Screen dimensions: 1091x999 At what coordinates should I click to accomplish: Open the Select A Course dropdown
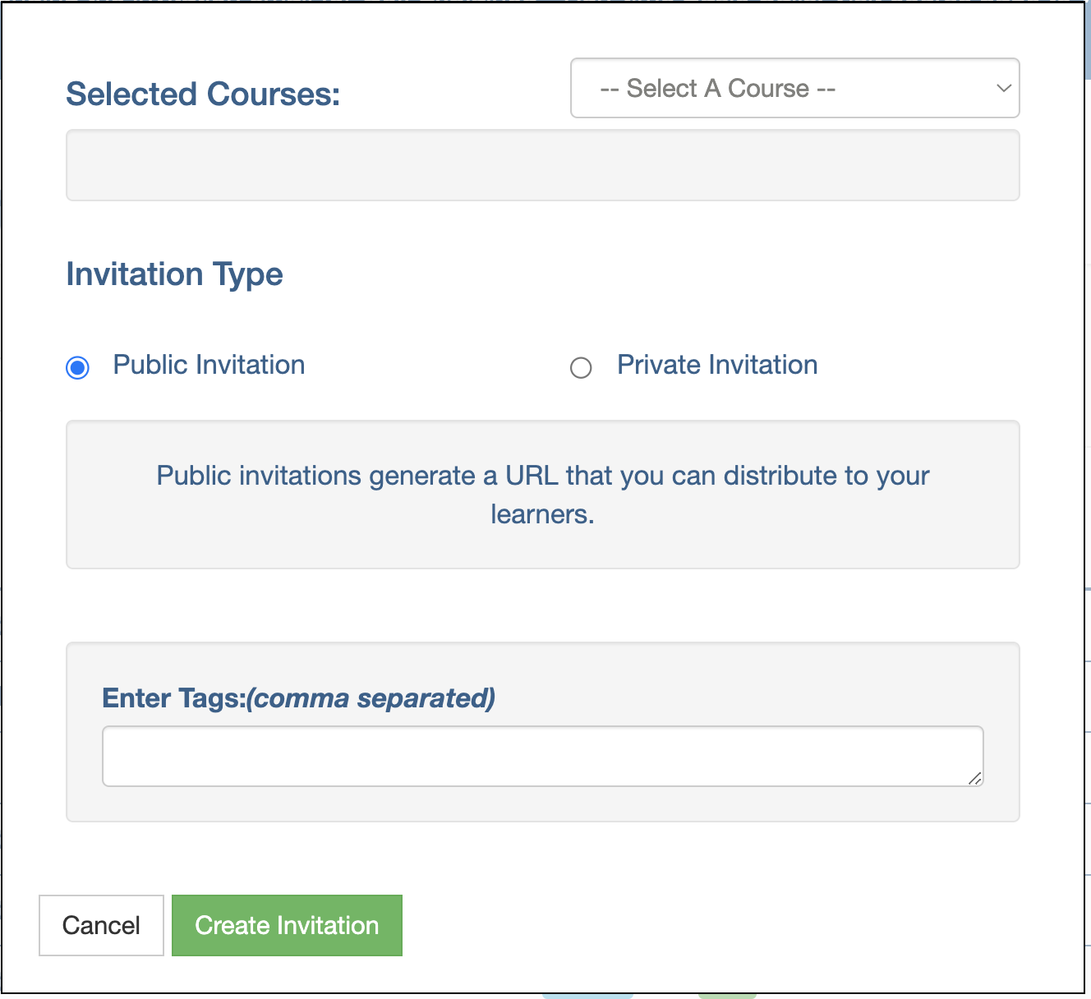(794, 88)
